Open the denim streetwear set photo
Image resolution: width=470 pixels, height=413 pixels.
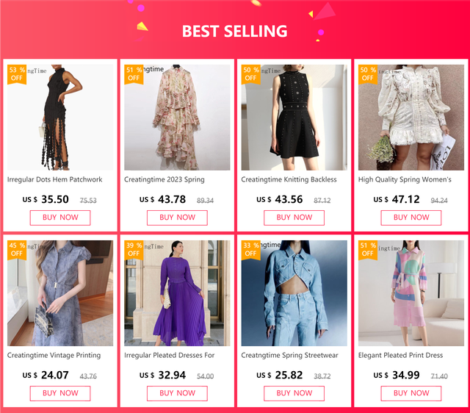click(294, 294)
